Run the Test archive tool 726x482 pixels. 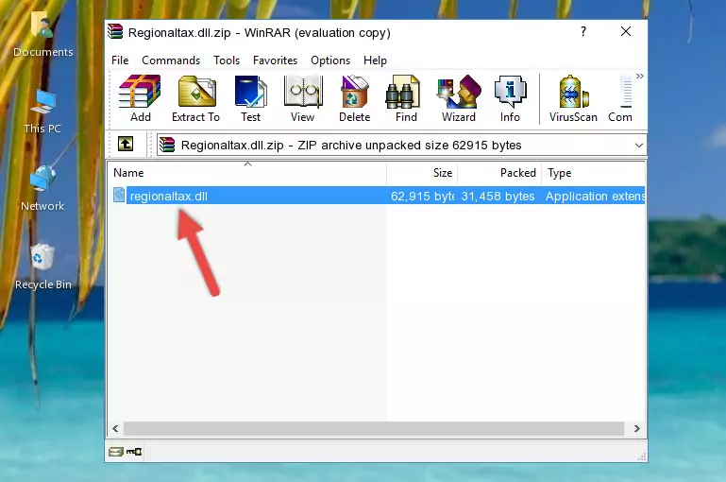click(250, 98)
